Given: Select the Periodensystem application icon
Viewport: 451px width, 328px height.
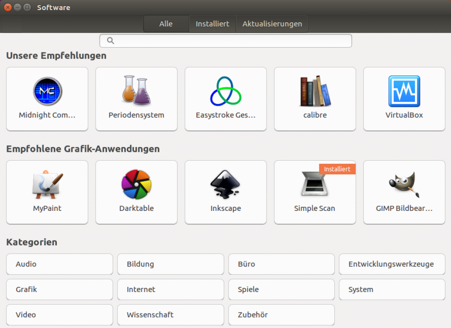Looking at the screenshot, I should (x=137, y=99).
